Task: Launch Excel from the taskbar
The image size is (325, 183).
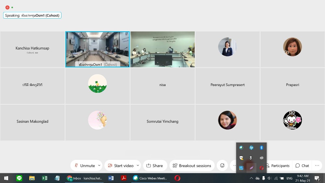Action: pyautogui.click(x=45, y=178)
